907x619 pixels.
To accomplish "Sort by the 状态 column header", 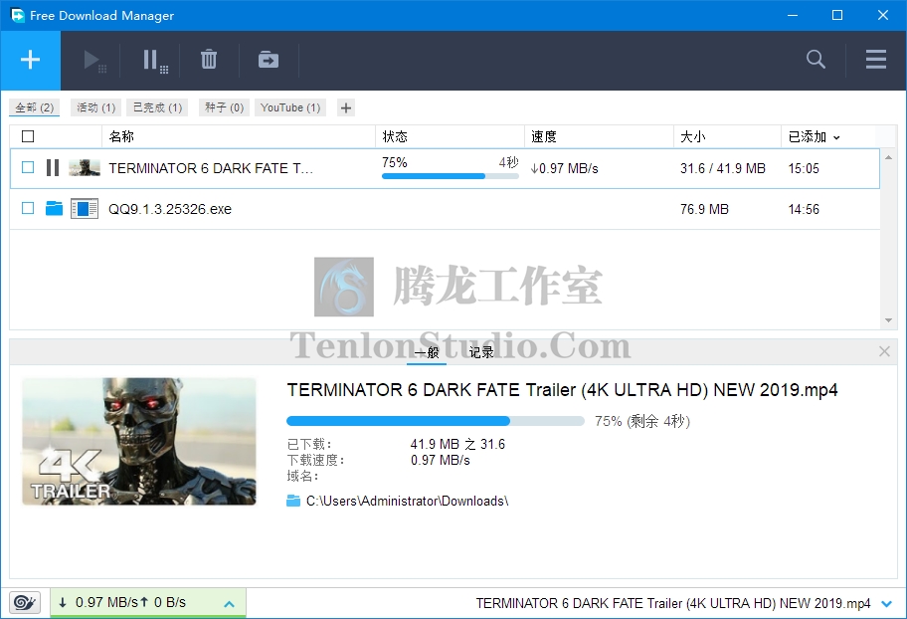I will point(451,136).
